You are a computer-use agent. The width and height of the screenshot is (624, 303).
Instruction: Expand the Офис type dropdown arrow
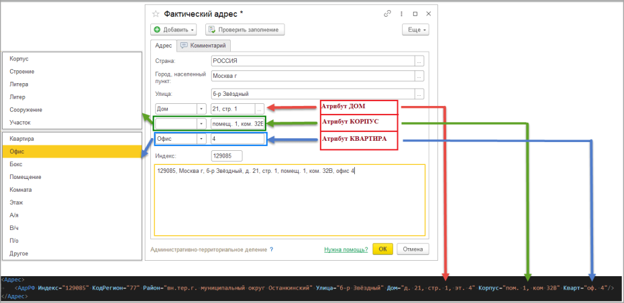coord(202,139)
